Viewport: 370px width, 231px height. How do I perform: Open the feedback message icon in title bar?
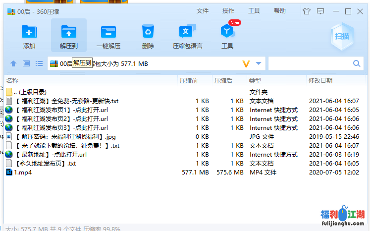(320, 11)
